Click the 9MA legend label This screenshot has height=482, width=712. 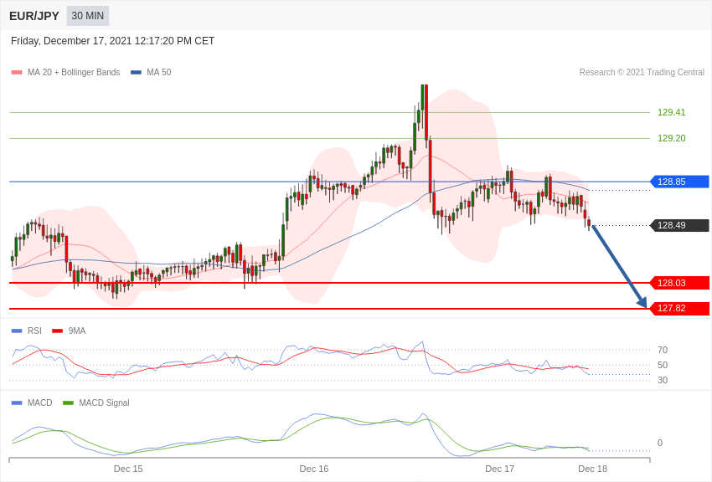tap(77, 331)
